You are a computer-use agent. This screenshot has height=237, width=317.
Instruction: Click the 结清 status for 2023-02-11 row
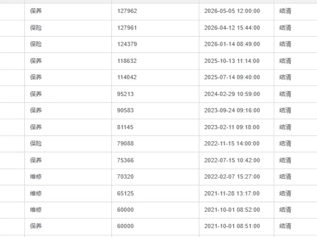(285, 127)
